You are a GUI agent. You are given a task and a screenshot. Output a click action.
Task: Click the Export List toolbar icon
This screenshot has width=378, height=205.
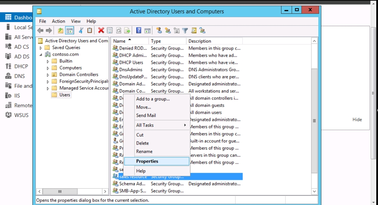pyautogui.click(x=127, y=31)
